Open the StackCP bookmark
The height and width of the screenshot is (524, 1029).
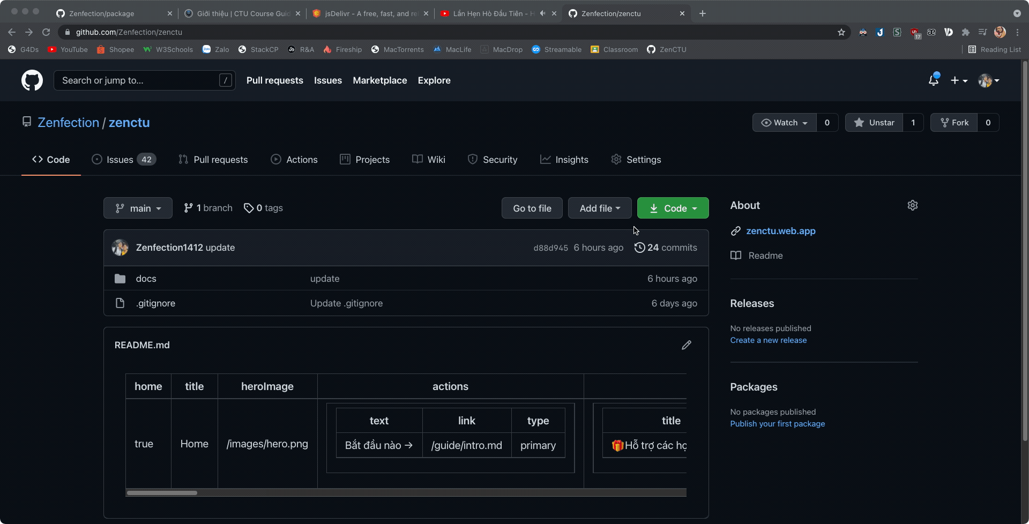258,49
